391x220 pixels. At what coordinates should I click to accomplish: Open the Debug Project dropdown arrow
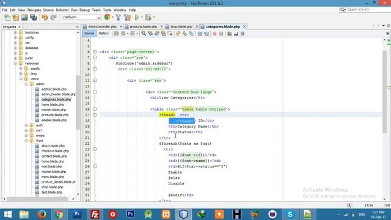tap(153, 17)
